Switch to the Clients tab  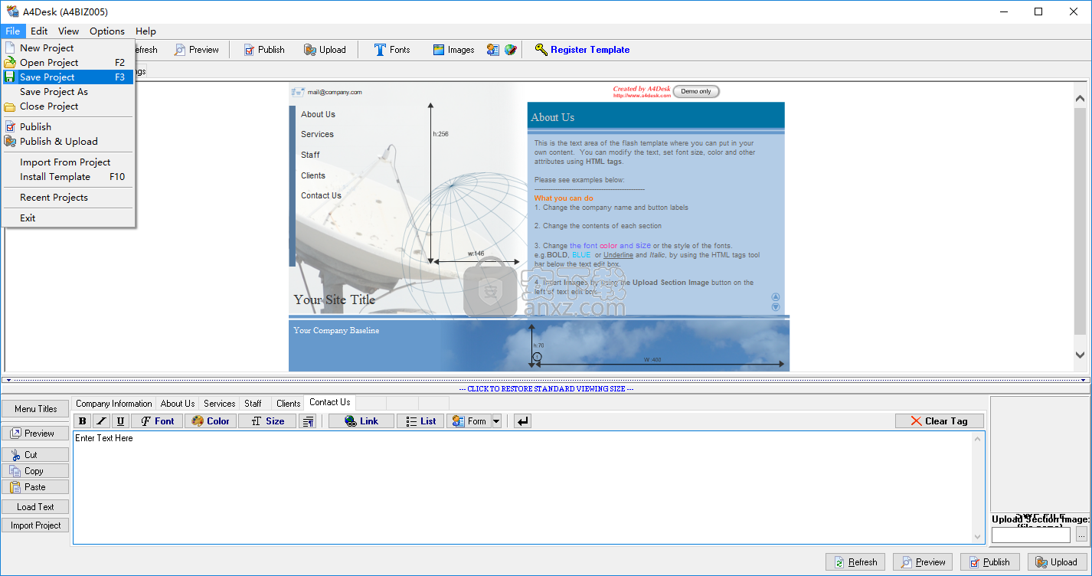coord(289,404)
